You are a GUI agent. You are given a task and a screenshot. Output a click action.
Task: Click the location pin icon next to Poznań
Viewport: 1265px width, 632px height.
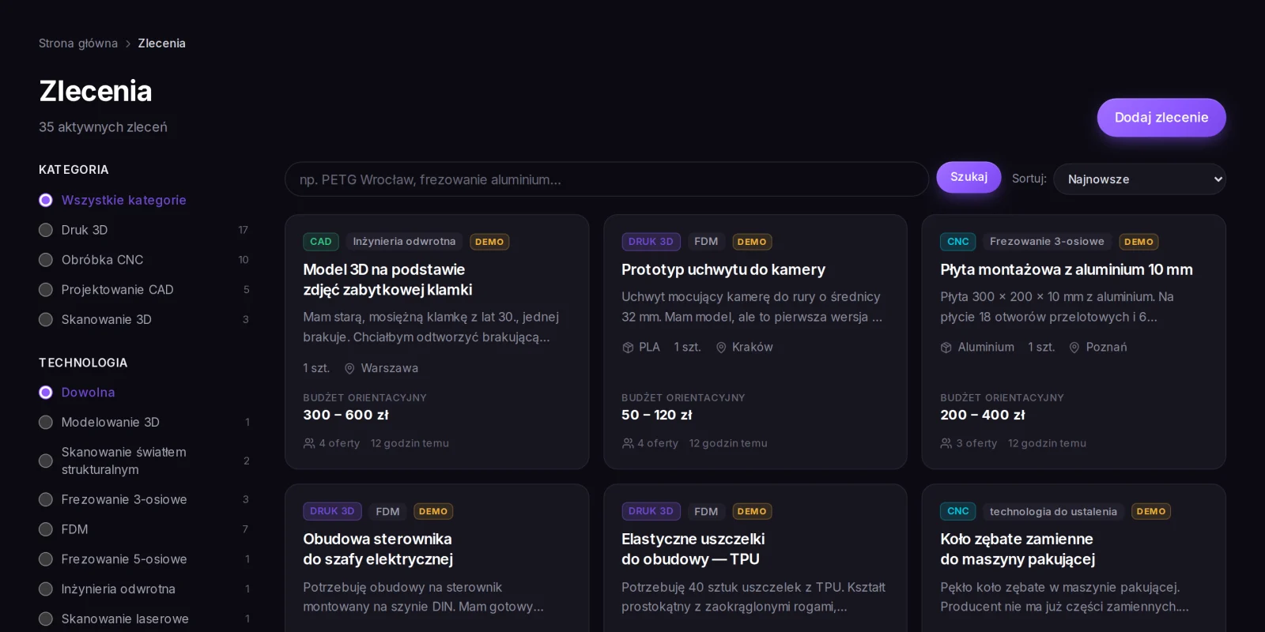(x=1074, y=348)
